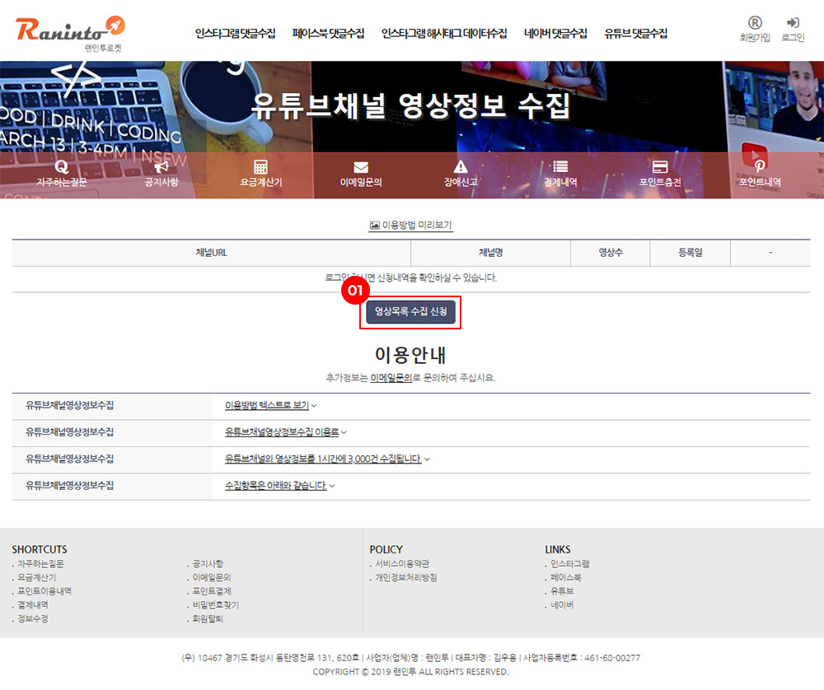
Task: Open footer 이메일문의 shortcut
Action: pos(211,578)
